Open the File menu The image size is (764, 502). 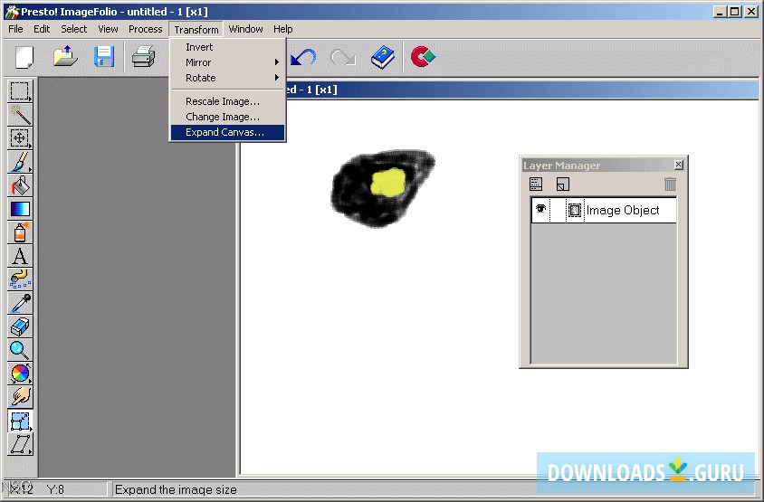[15, 29]
